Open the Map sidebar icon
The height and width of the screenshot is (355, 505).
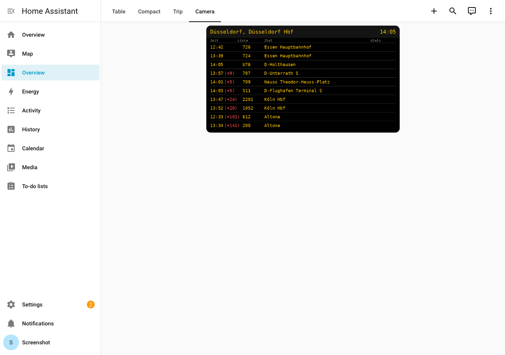(11, 54)
